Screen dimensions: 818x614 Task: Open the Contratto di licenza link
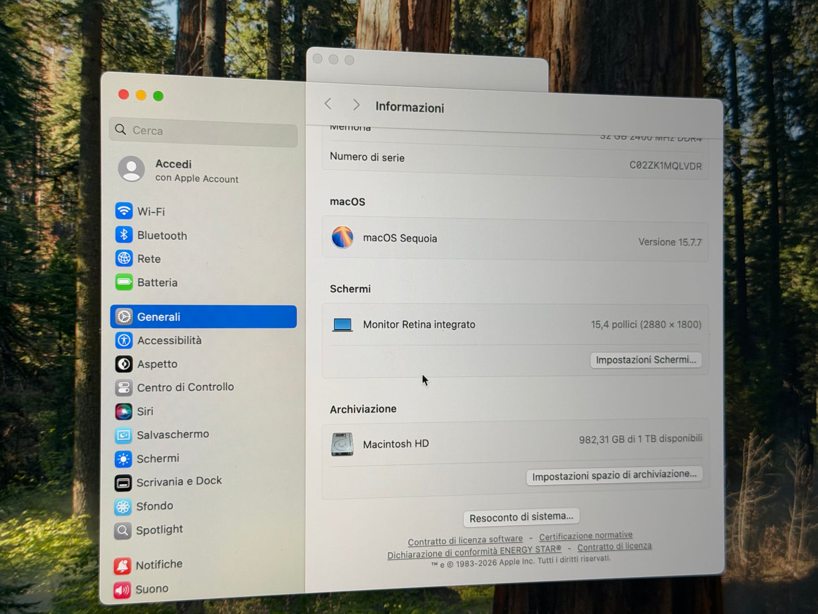(614, 547)
